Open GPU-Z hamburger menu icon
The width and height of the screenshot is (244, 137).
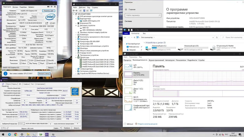point(55,7)
